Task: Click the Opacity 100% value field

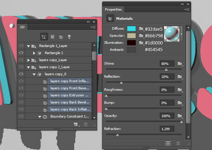Action: pyautogui.click(x=167, y=116)
